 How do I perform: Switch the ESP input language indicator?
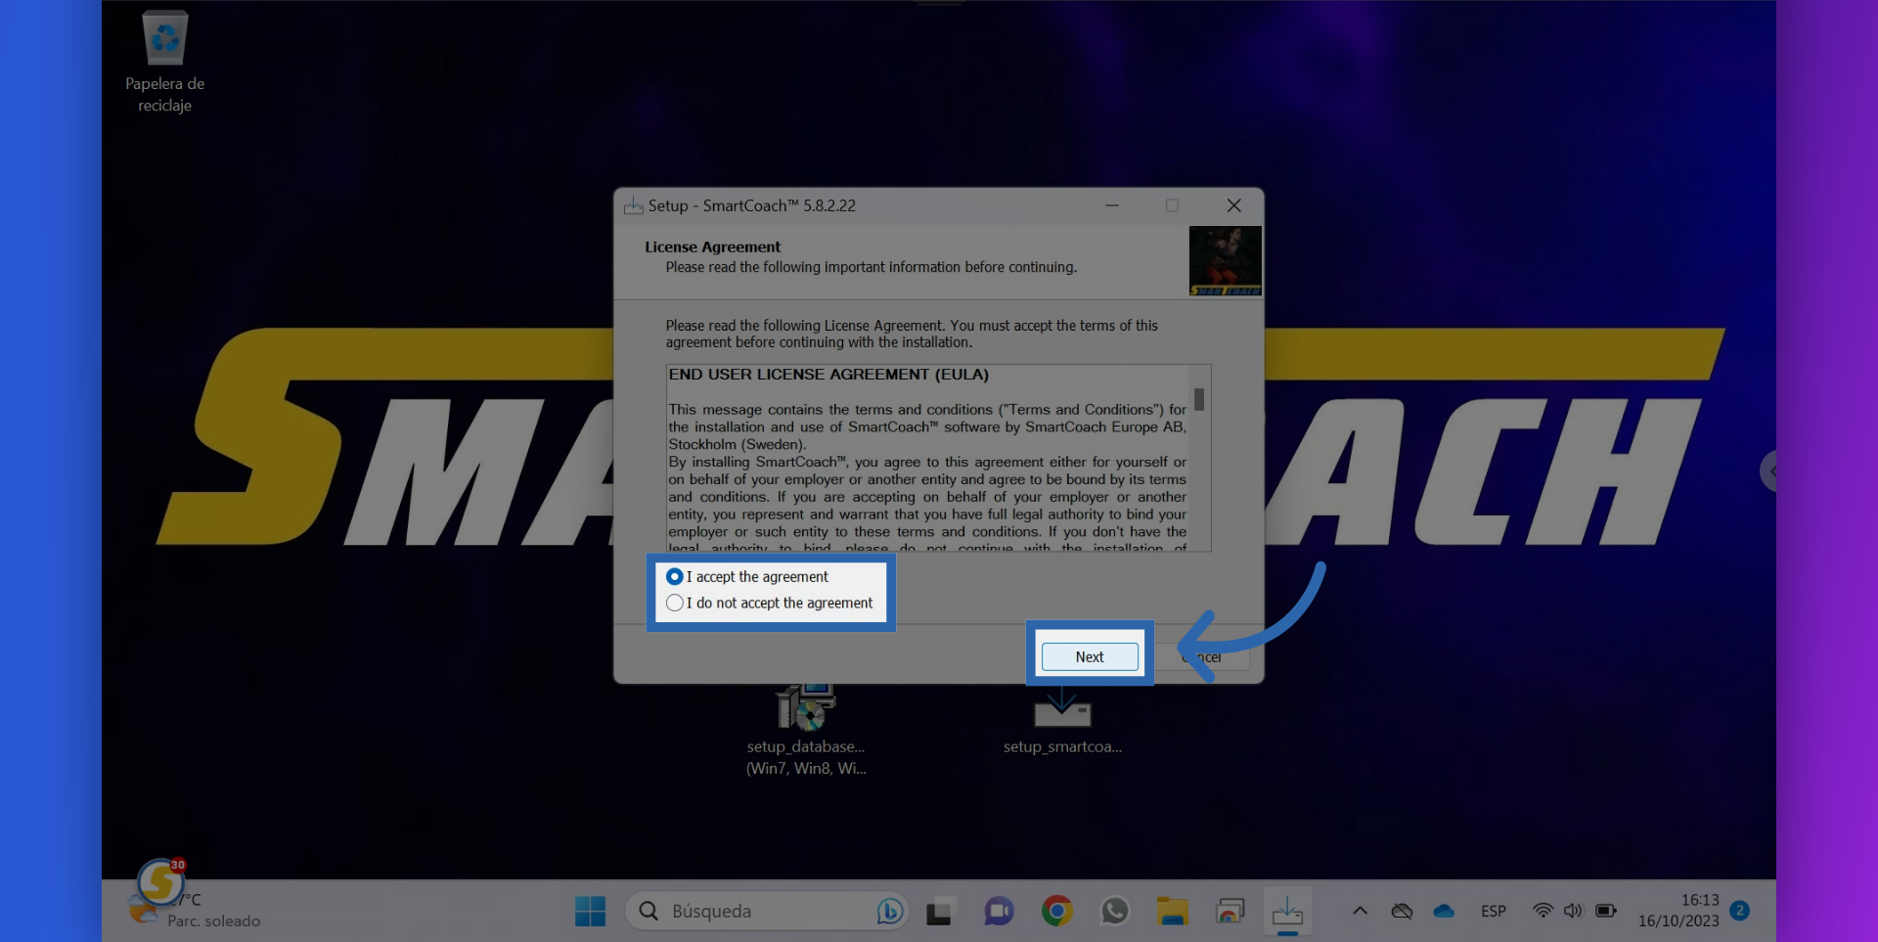[1494, 912]
